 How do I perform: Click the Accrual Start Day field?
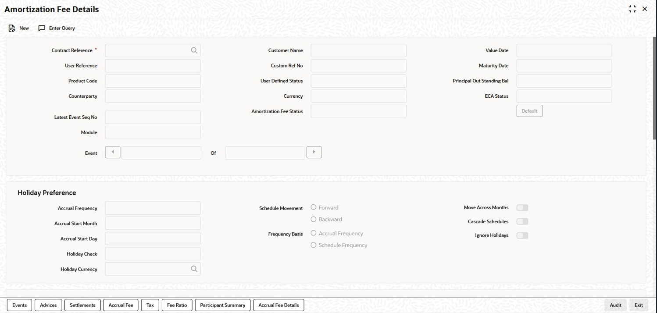click(153, 238)
